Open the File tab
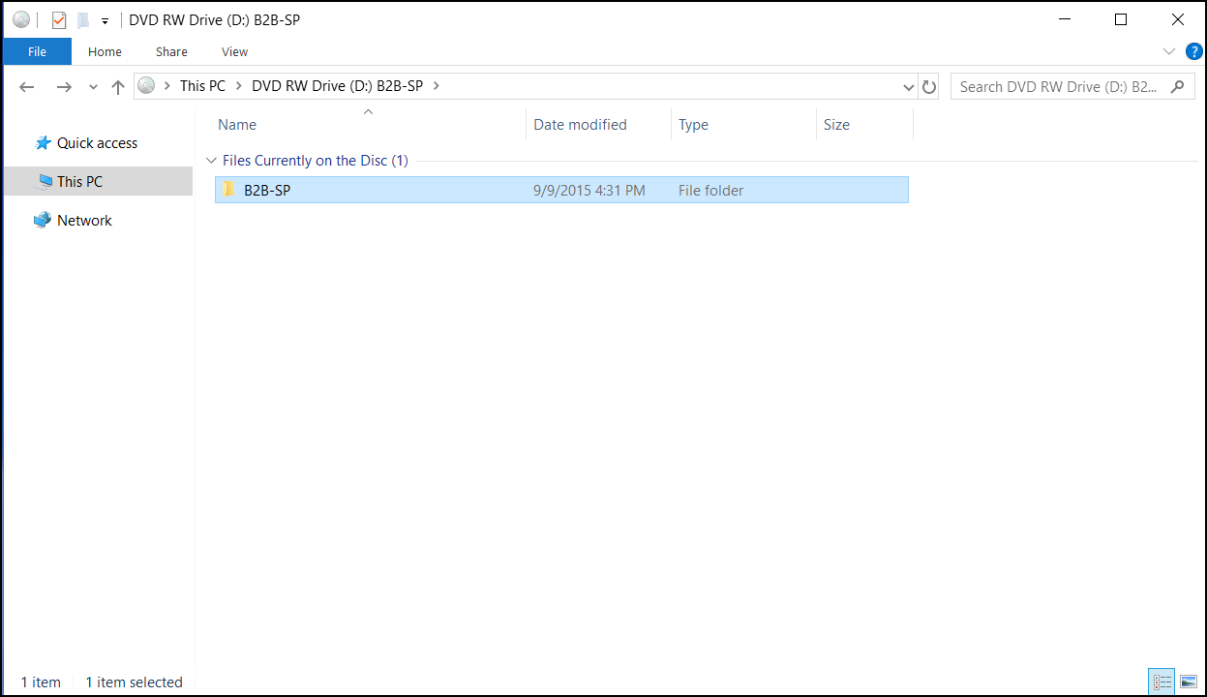Screen dimensions: 1207x697 [x=37, y=51]
